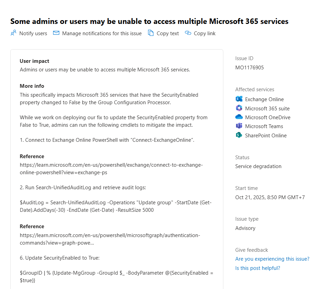Open 'Are you experiencing this issue?' link

coord(272,259)
